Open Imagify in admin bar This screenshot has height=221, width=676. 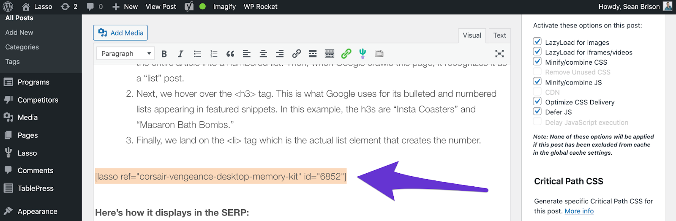tap(224, 7)
